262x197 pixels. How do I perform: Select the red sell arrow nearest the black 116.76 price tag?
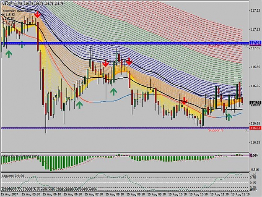pyautogui.click(x=184, y=100)
